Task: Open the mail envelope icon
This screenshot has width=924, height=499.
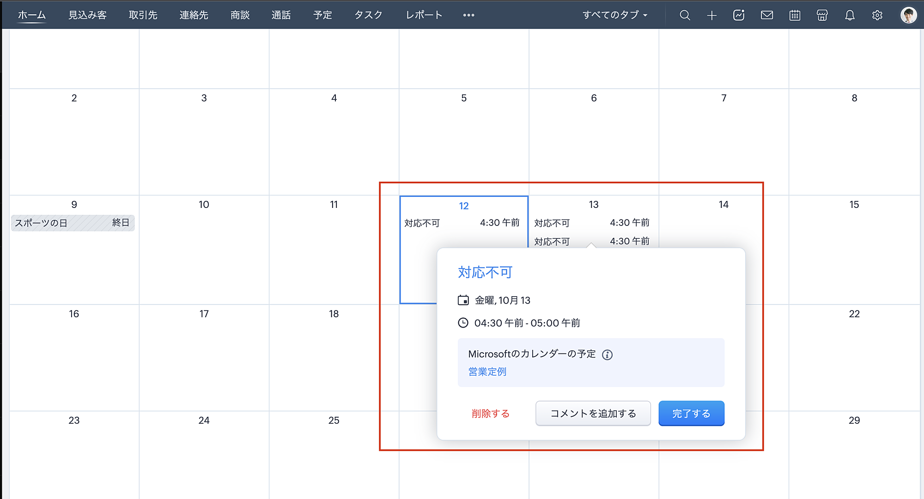Action: (x=767, y=15)
